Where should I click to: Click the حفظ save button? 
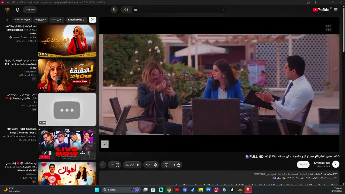(115, 165)
